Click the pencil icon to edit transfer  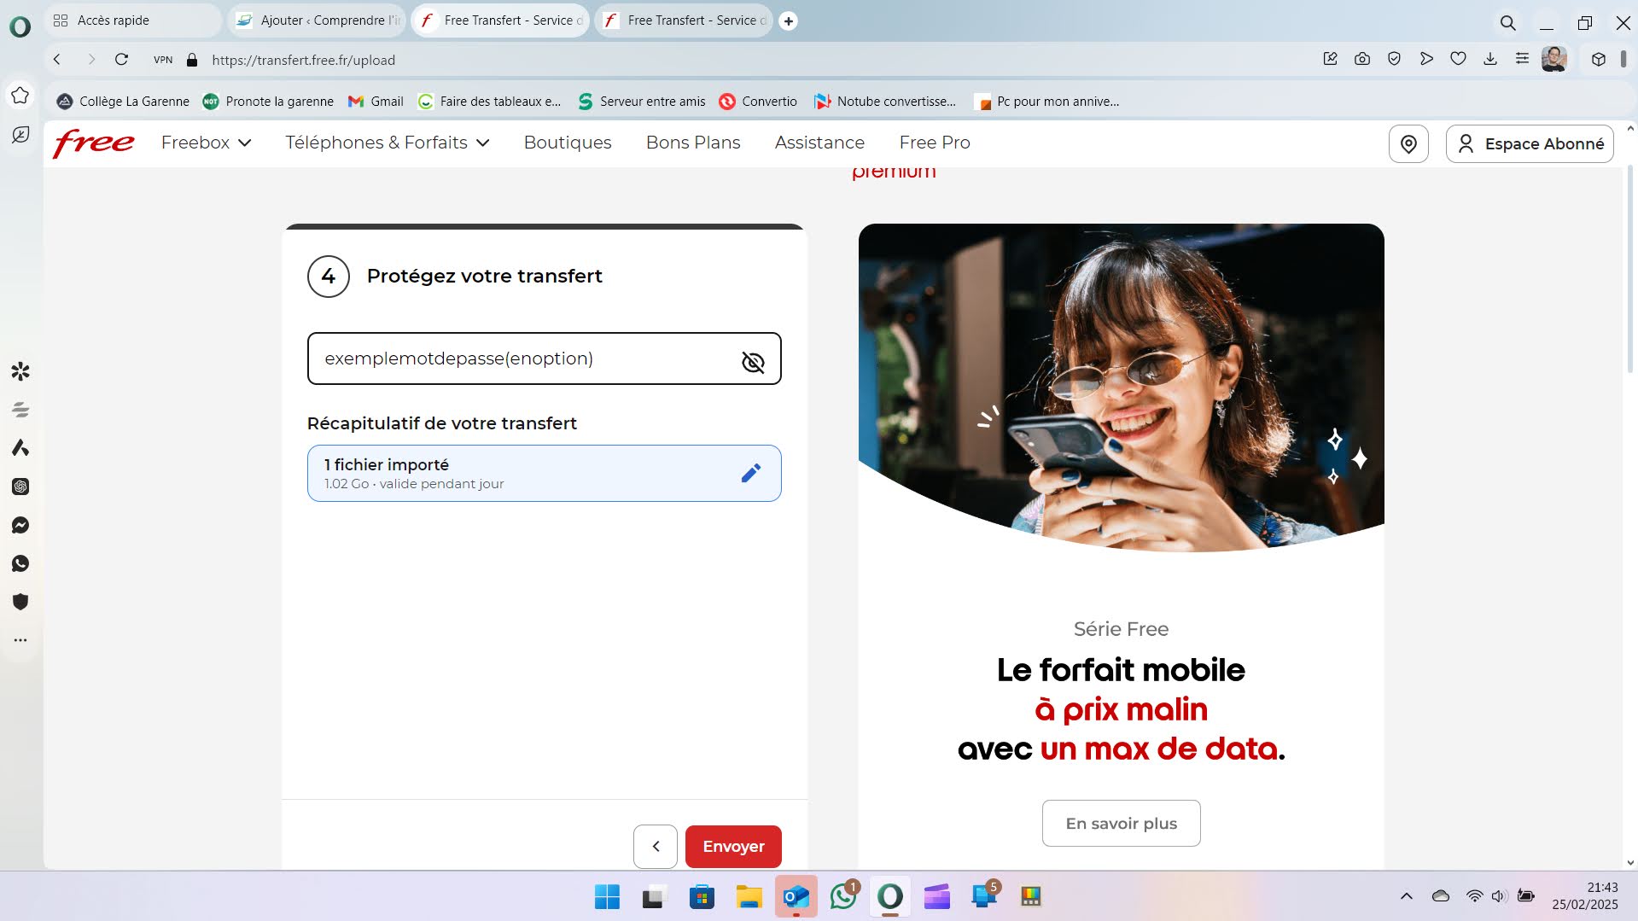(x=750, y=473)
